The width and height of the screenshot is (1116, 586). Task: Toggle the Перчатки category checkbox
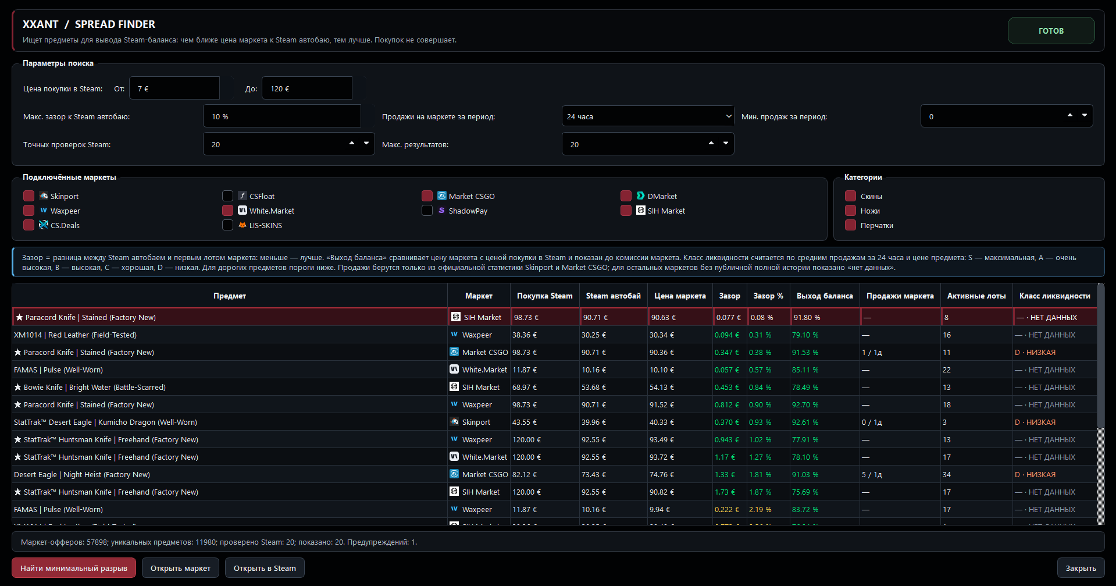coord(851,225)
